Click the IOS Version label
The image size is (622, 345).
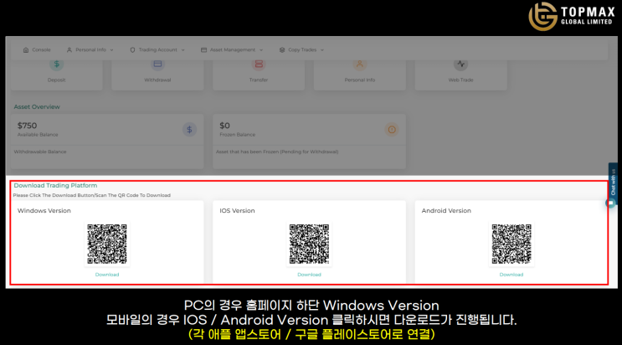[237, 211]
